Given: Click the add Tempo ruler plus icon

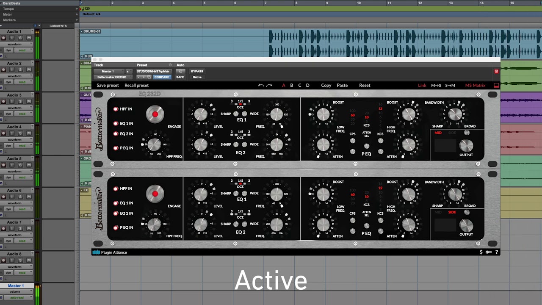Looking at the screenshot, I should pyautogui.click(x=77, y=8).
